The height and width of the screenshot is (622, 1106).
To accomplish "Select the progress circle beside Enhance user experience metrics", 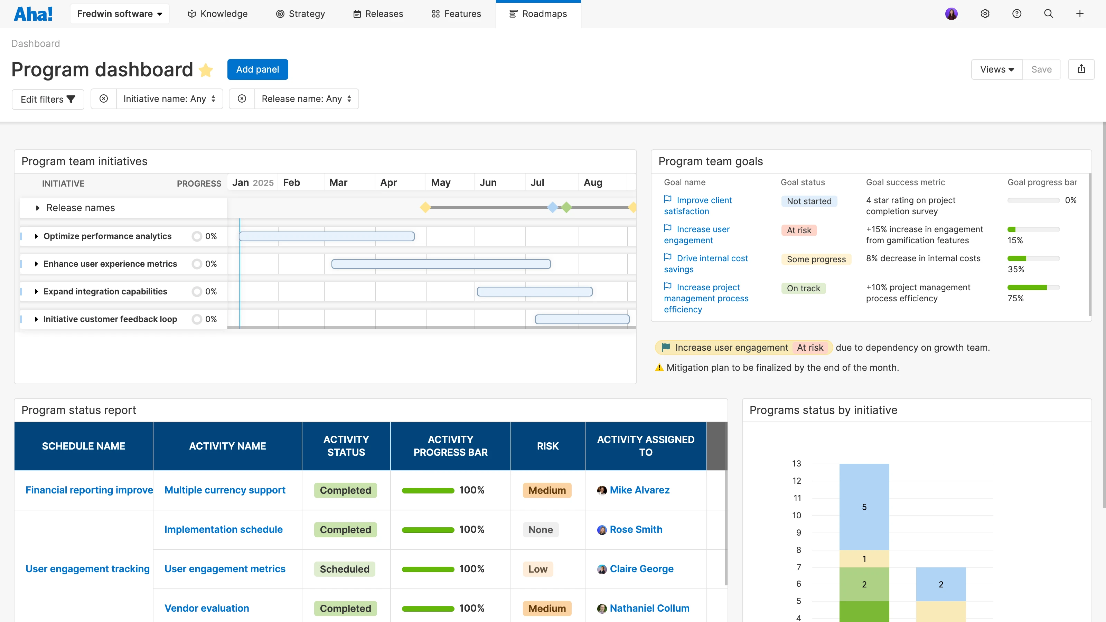I will tap(197, 264).
